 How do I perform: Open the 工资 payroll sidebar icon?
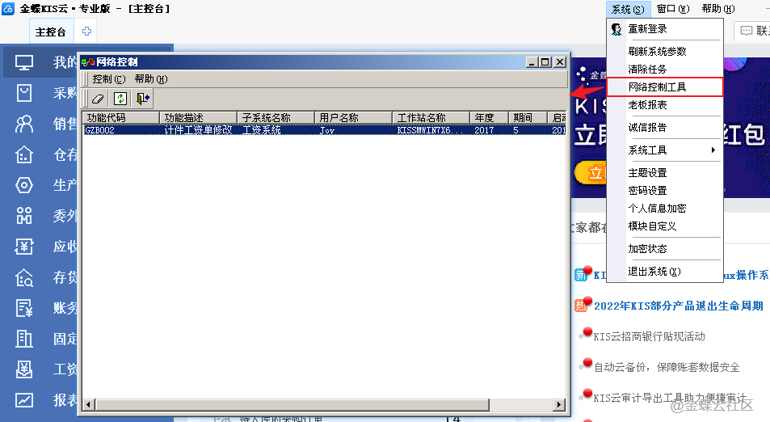[24, 369]
